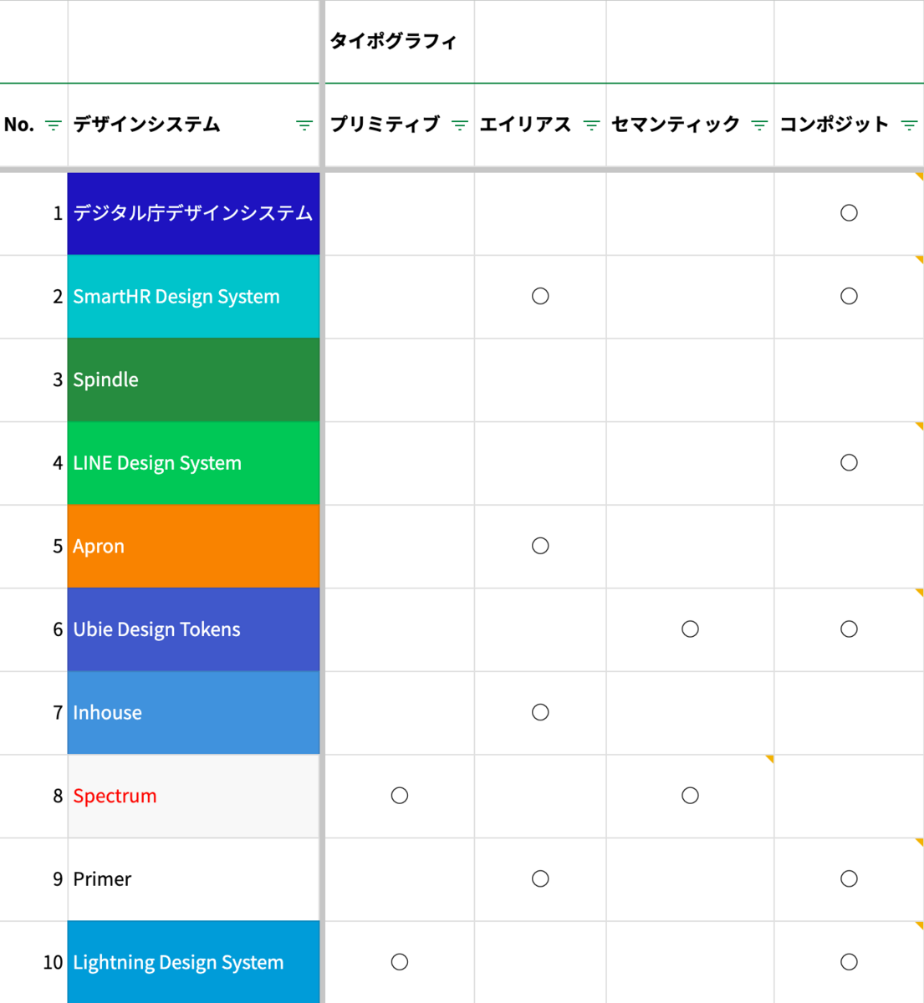Image resolution: width=924 pixels, height=1003 pixels.
Task: Click row number 2 cell
Action: (33, 297)
